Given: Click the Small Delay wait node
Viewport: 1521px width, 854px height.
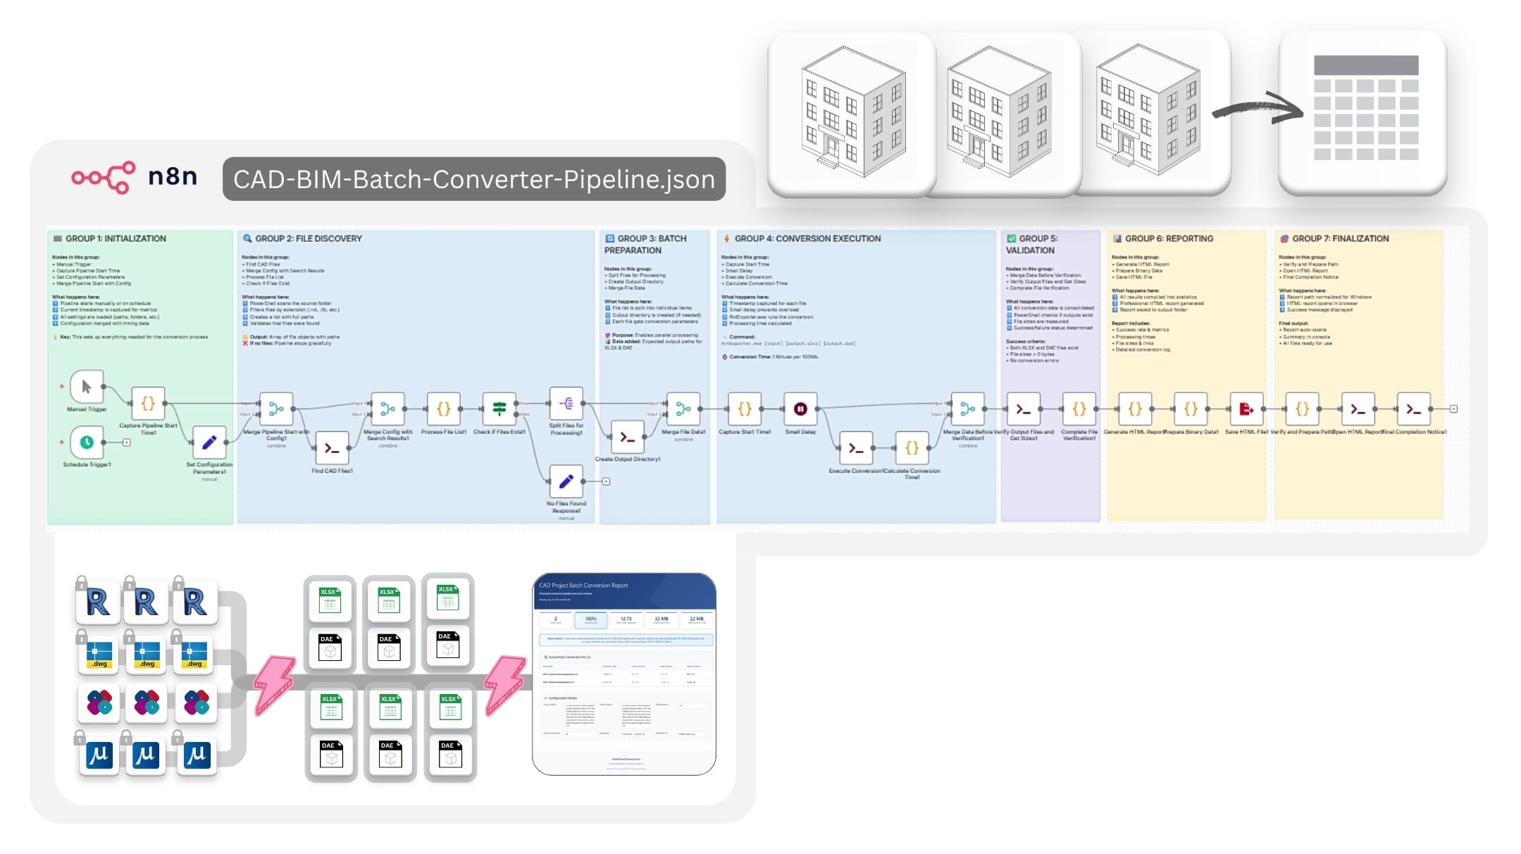Looking at the screenshot, I should 800,409.
